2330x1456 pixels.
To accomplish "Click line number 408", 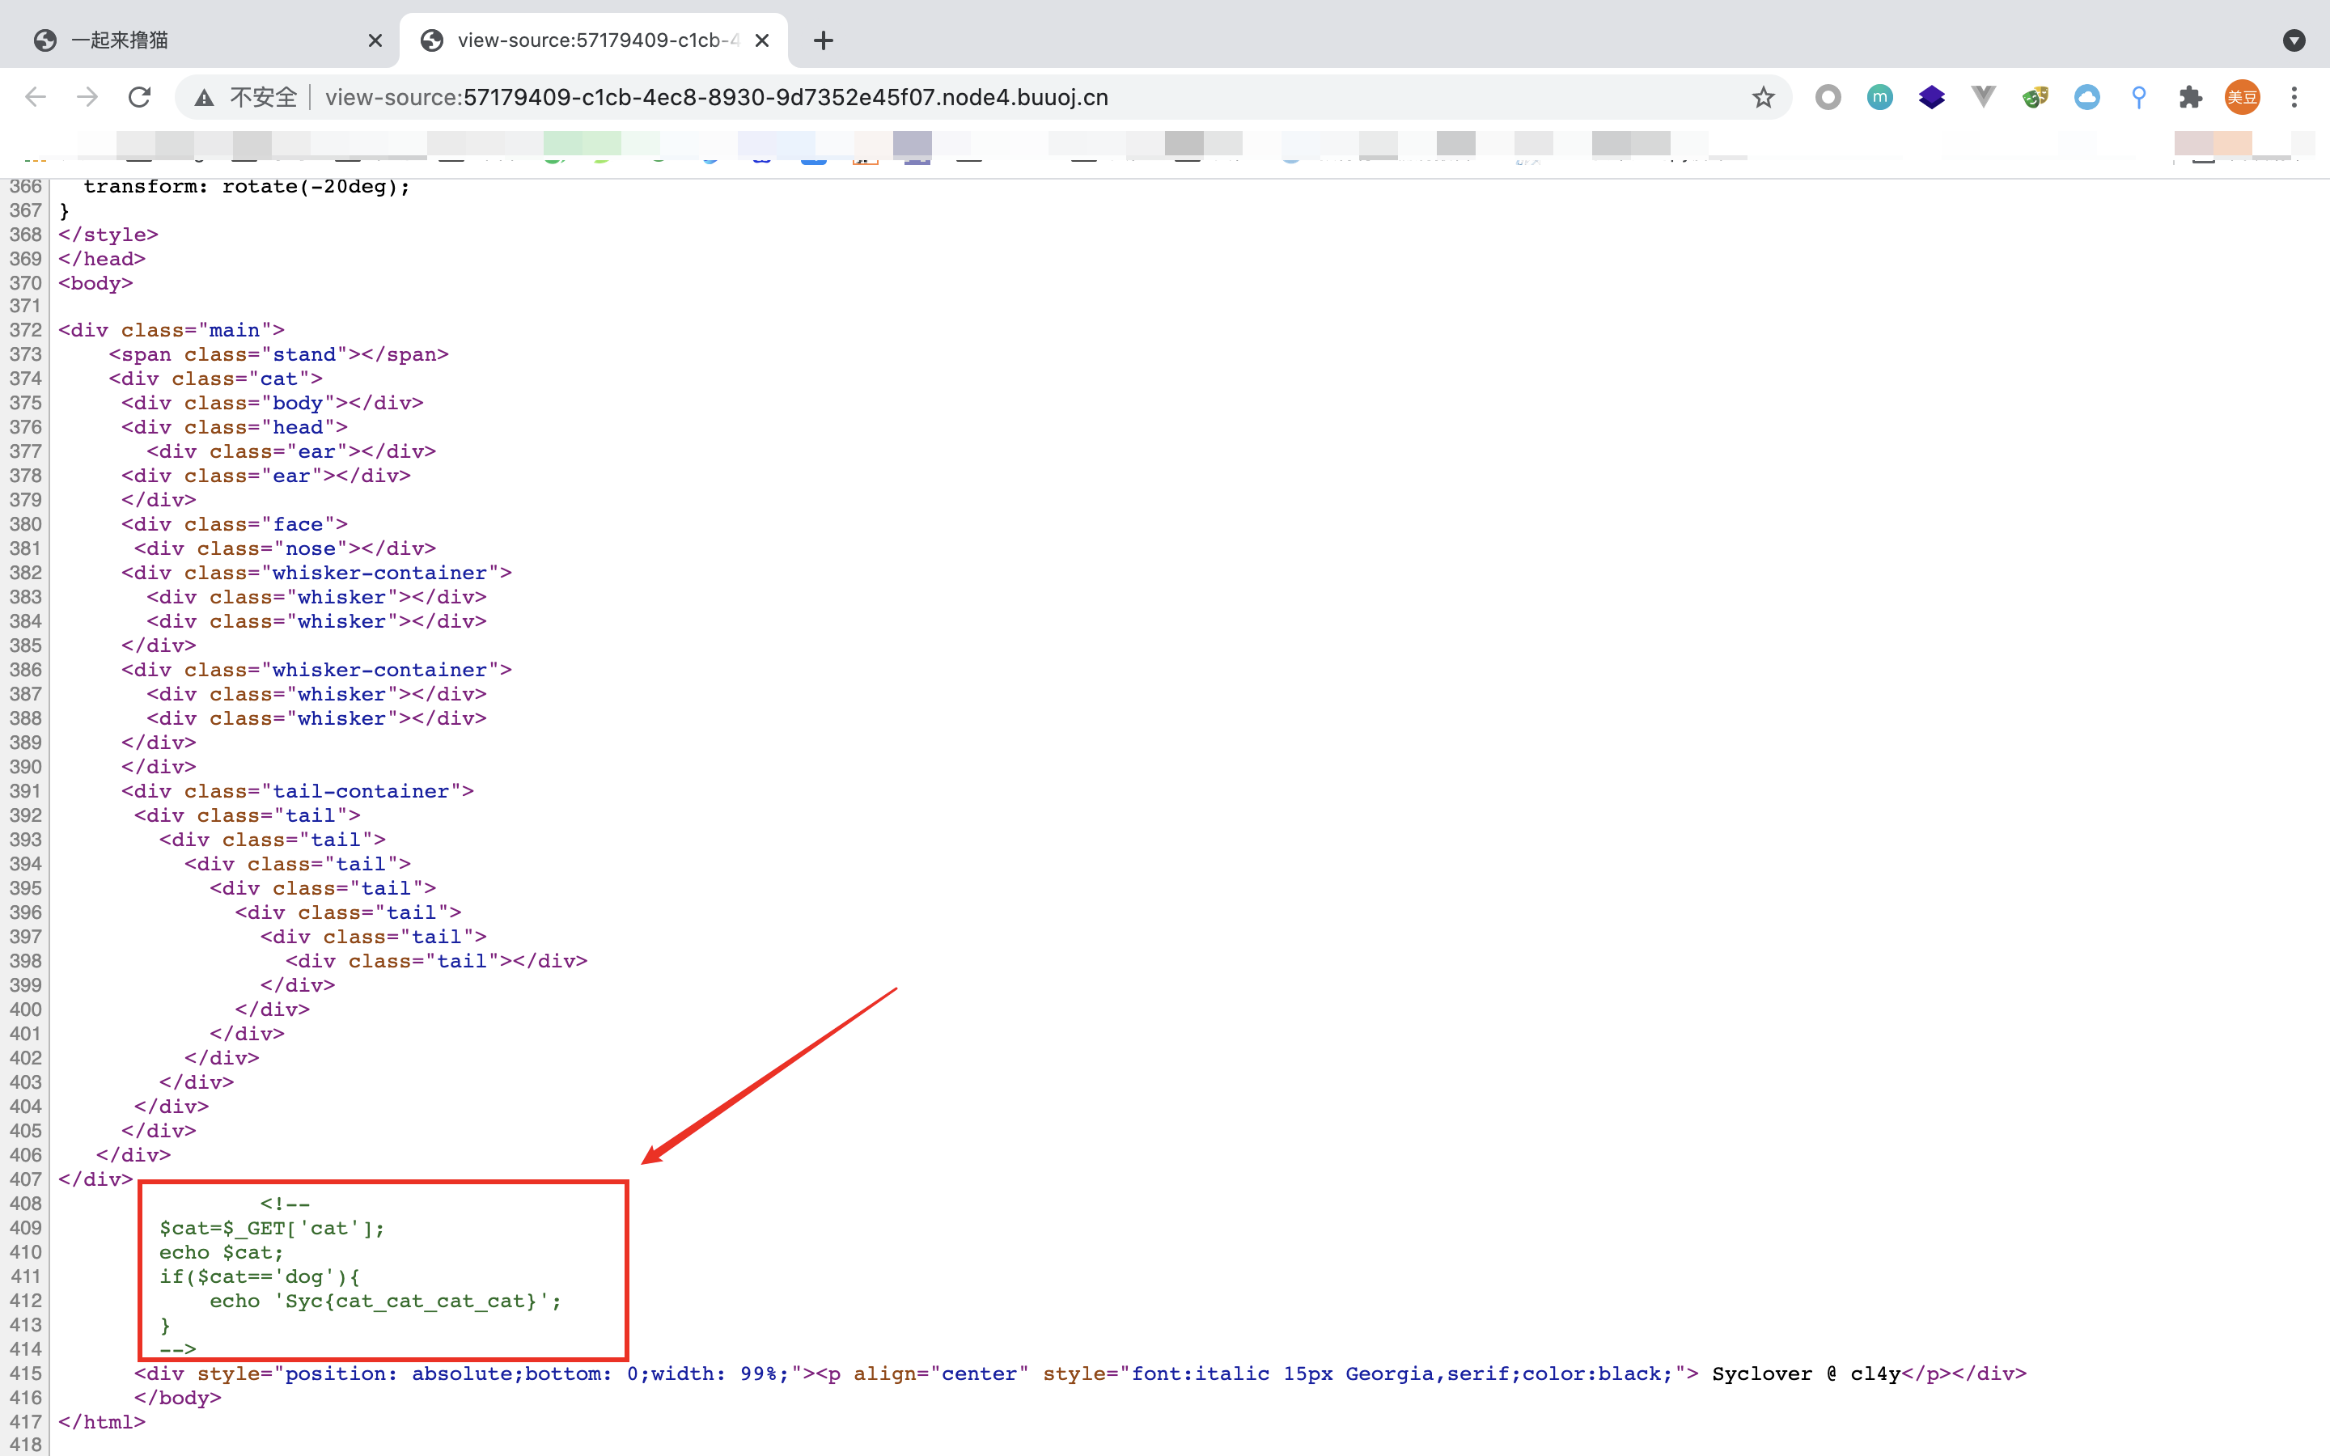I will pyautogui.click(x=26, y=1204).
